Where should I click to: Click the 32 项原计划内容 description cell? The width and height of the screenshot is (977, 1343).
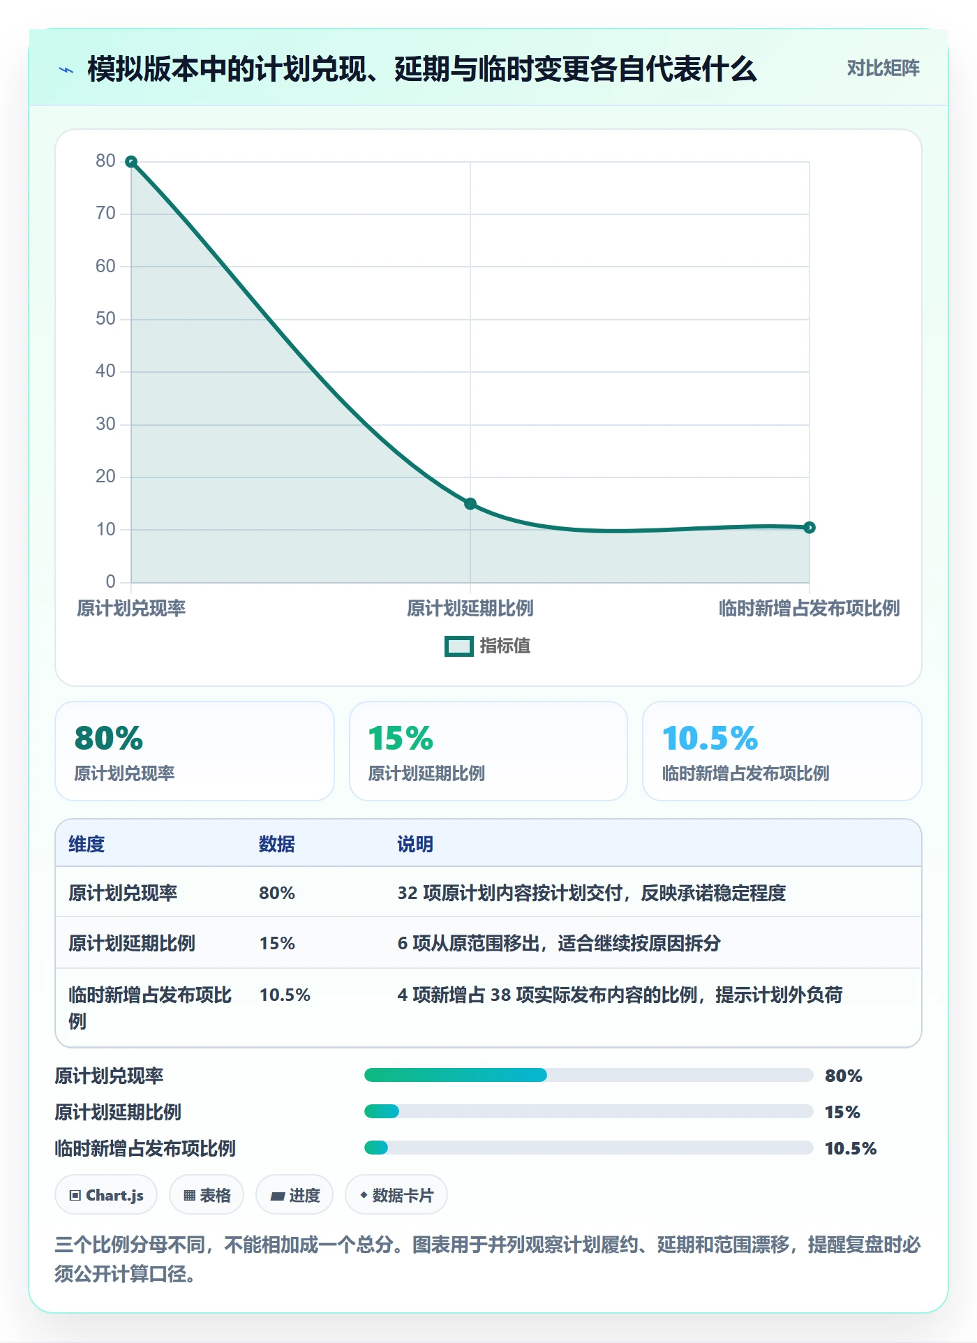click(592, 893)
